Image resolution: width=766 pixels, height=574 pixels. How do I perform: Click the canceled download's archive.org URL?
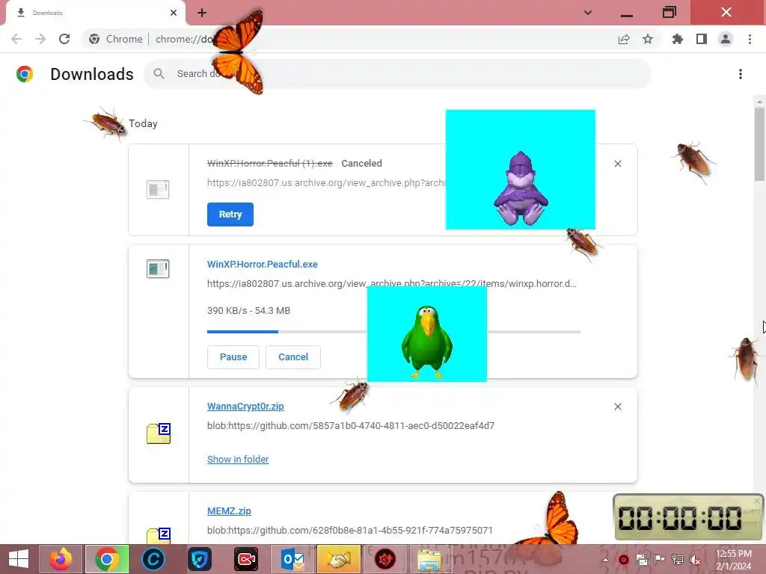click(326, 182)
